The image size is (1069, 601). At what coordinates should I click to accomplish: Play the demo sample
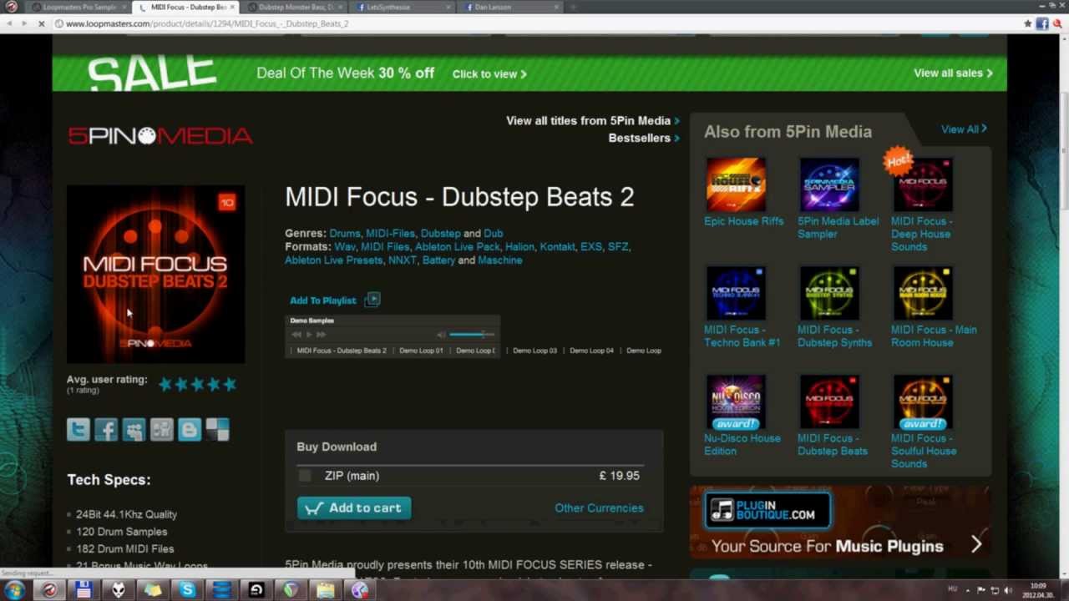click(309, 335)
